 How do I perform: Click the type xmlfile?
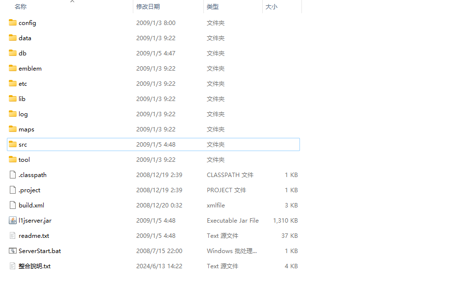click(216, 205)
